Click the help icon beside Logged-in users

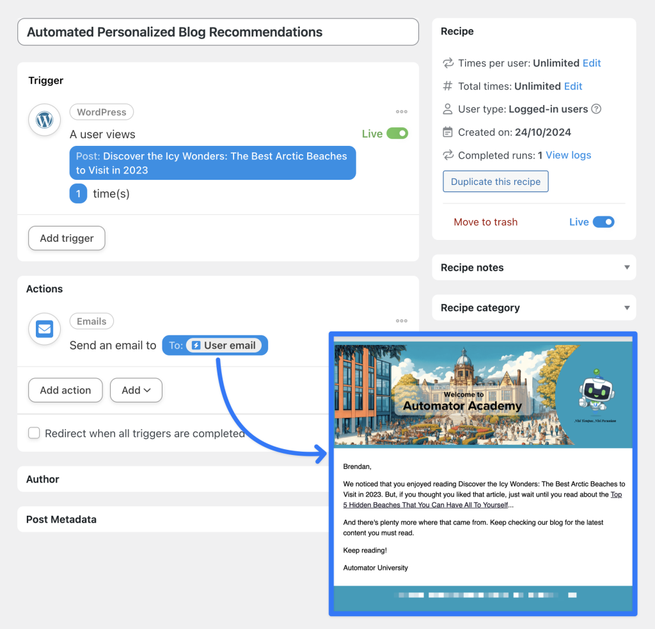pos(596,109)
